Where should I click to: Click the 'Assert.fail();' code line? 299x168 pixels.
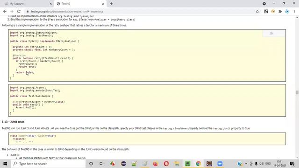pos(26,107)
